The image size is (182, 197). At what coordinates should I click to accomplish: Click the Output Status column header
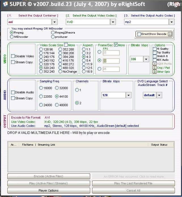click(x=159, y=145)
